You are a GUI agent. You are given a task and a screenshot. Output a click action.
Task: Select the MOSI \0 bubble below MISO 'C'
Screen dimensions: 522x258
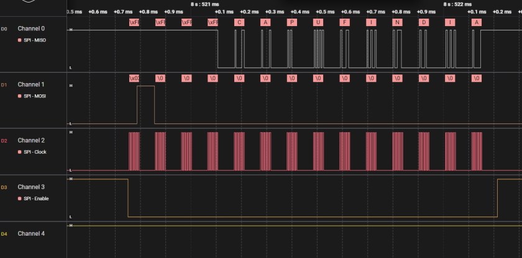pyautogui.click(x=239, y=78)
